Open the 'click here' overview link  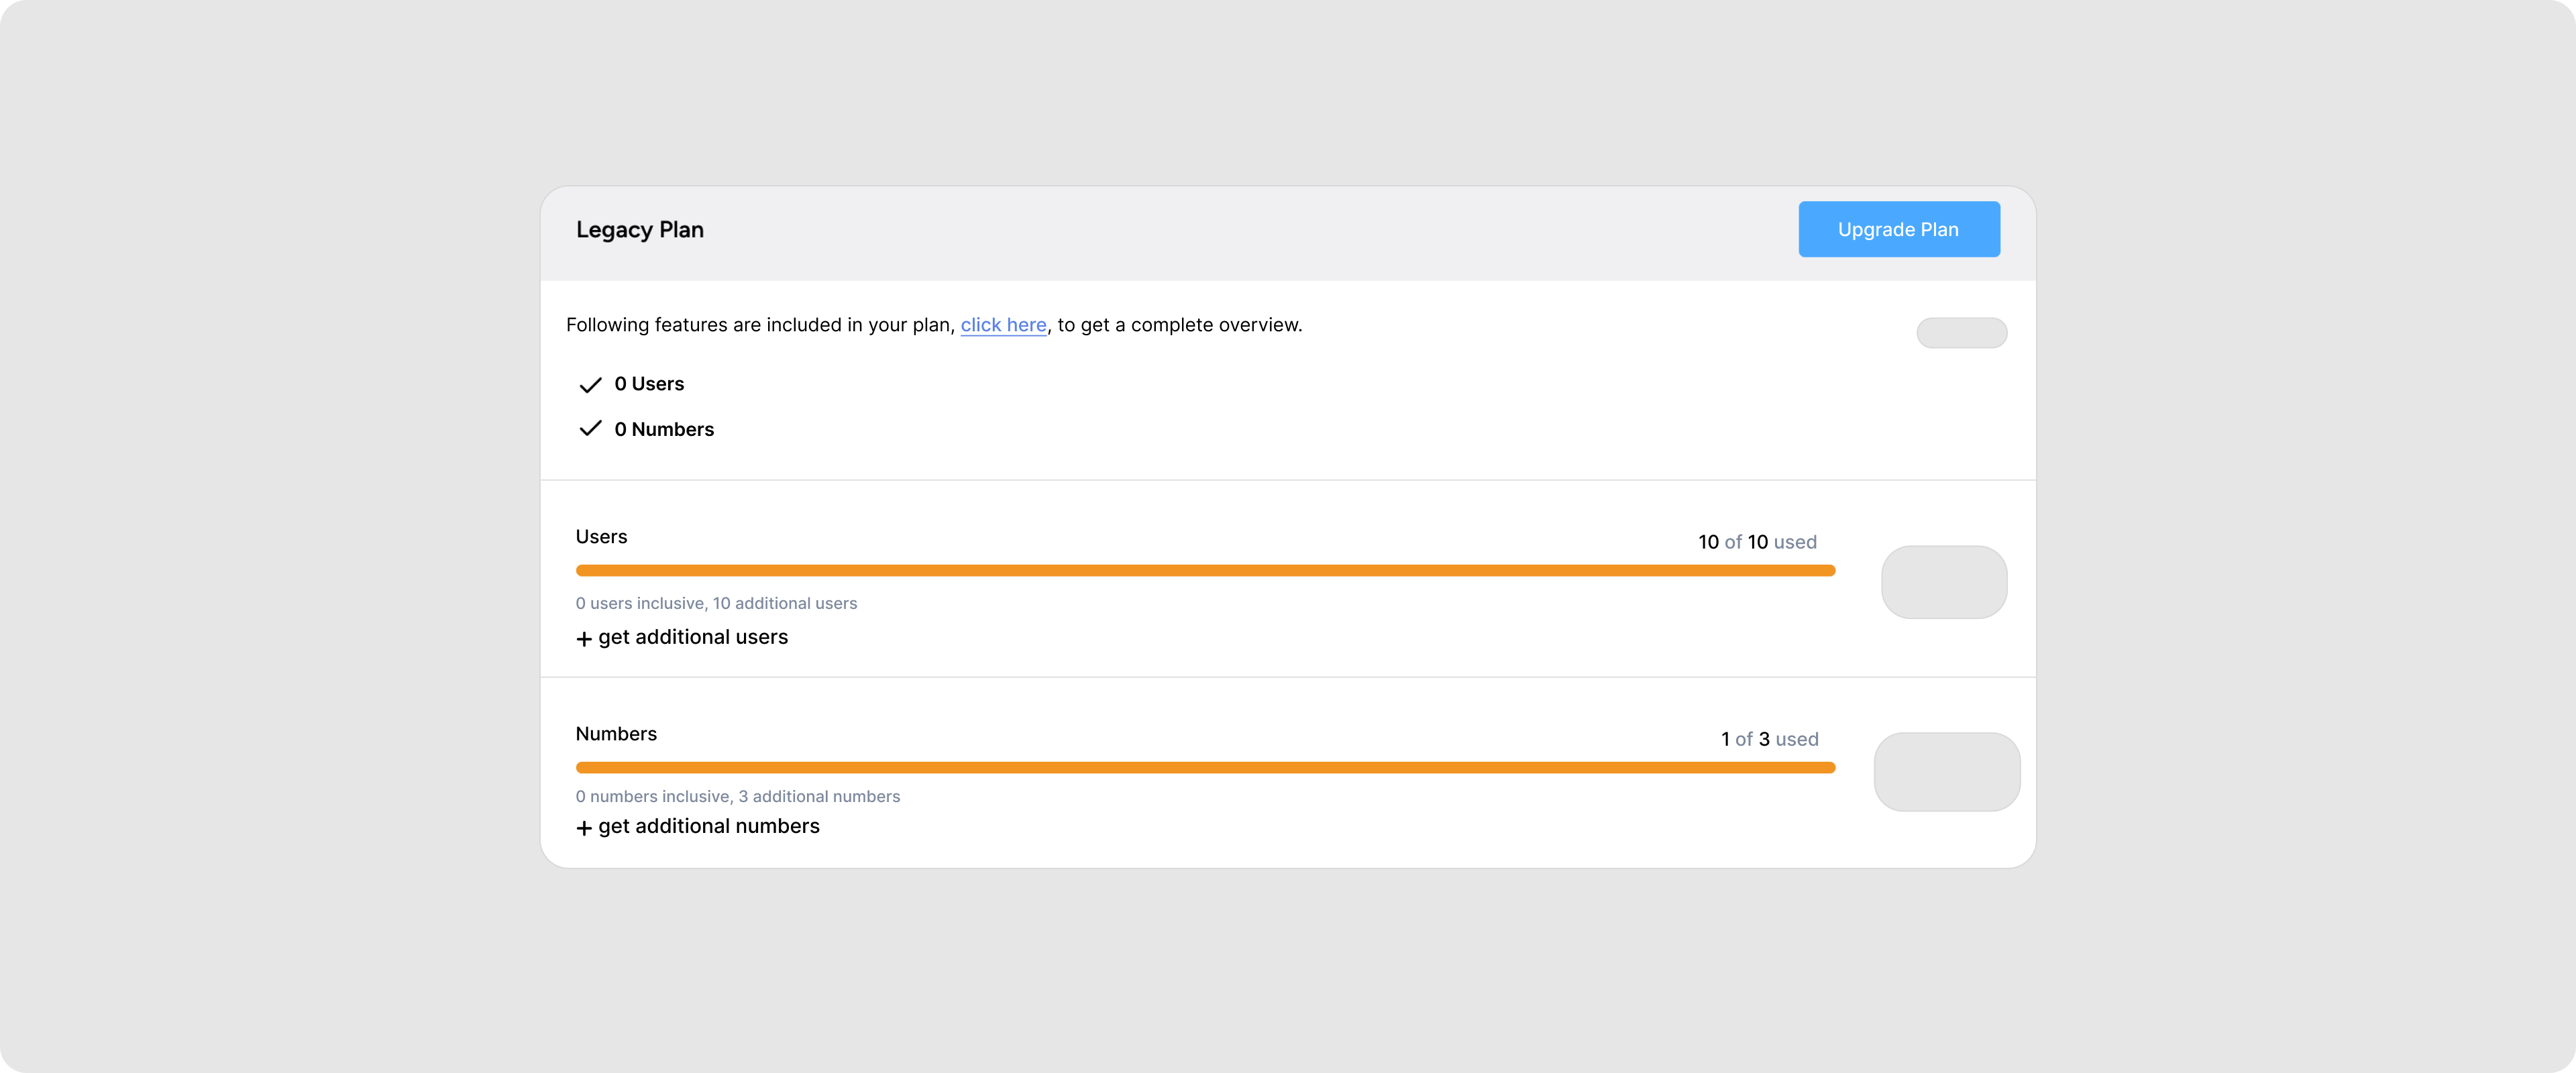[1003, 325]
